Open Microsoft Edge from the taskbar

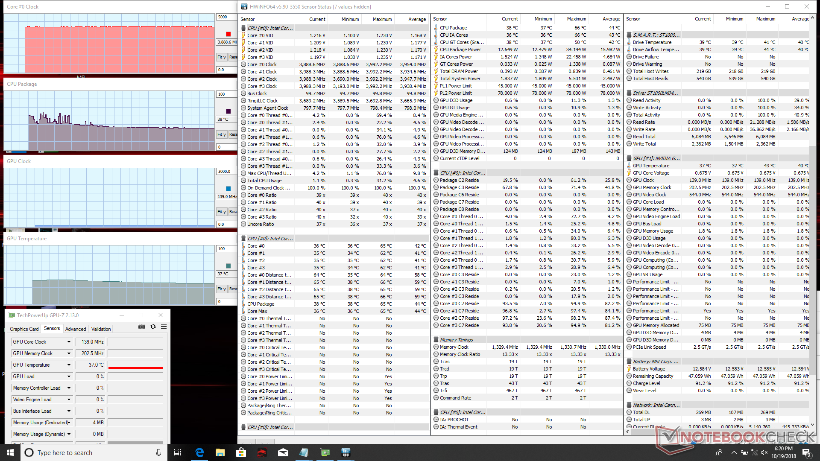point(199,452)
